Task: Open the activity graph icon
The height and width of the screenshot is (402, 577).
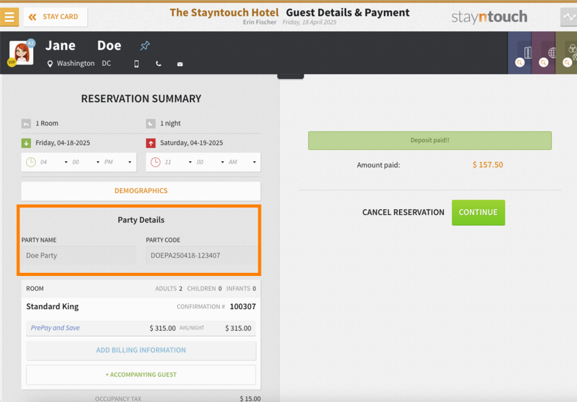Action: coord(569,17)
